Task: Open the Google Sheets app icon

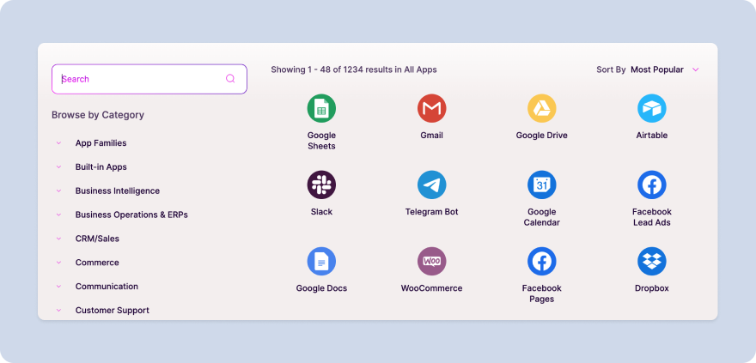Action: tap(321, 109)
